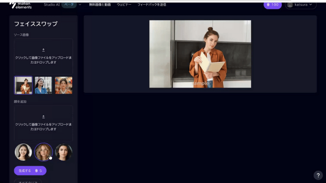Select the blonde woman face sample

click(43, 152)
